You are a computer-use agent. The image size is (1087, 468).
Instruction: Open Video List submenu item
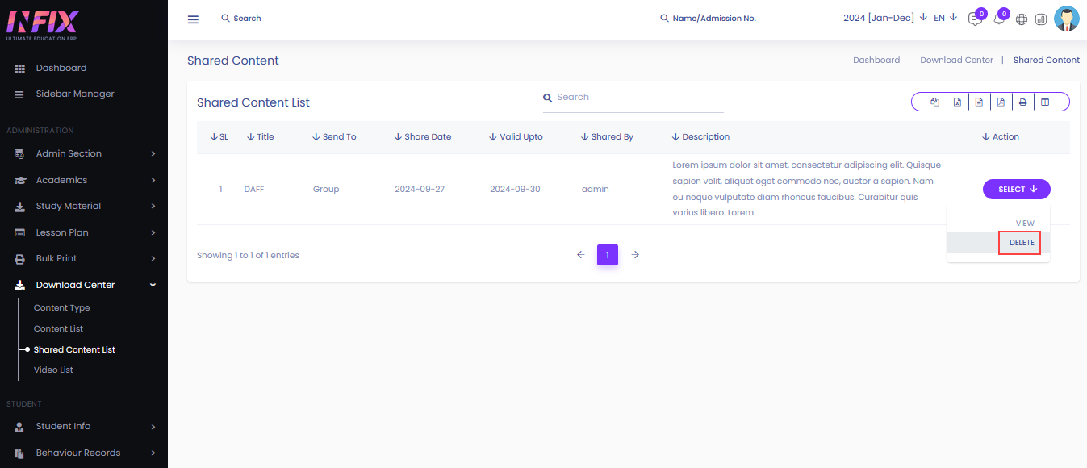coord(53,370)
